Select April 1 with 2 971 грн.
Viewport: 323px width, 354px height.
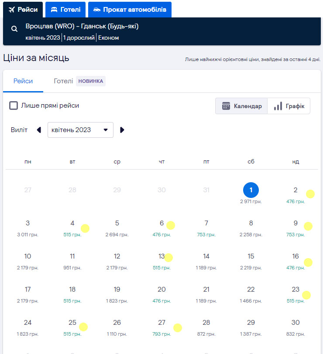click(251, 194)
